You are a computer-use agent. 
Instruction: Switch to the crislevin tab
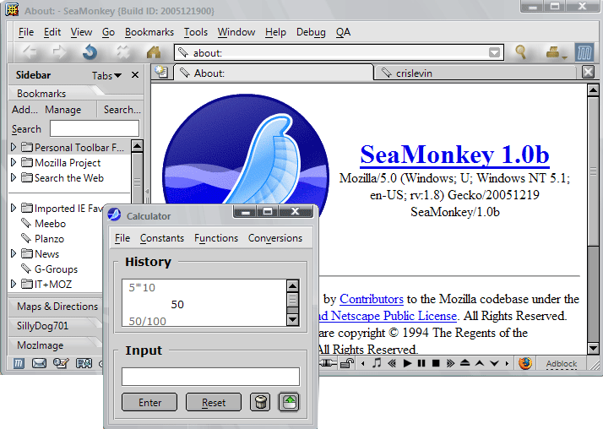[x=475, y=73]
